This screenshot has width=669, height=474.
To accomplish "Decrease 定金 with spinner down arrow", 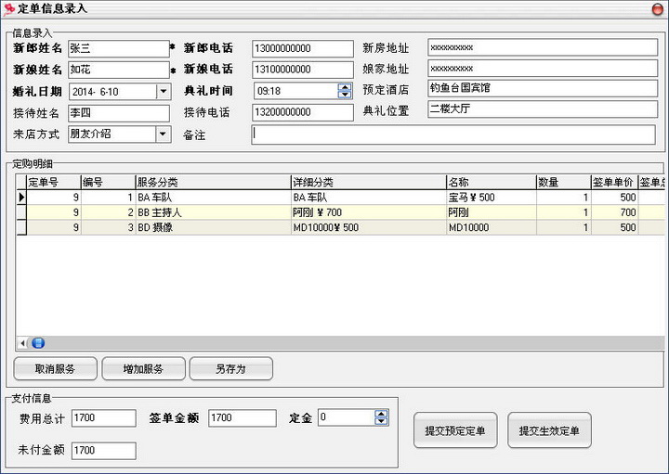I will (381, 421).
